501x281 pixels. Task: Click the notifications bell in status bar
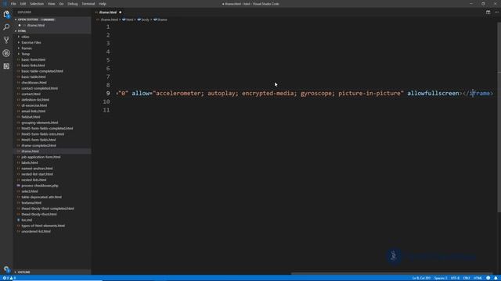[496, 278]
